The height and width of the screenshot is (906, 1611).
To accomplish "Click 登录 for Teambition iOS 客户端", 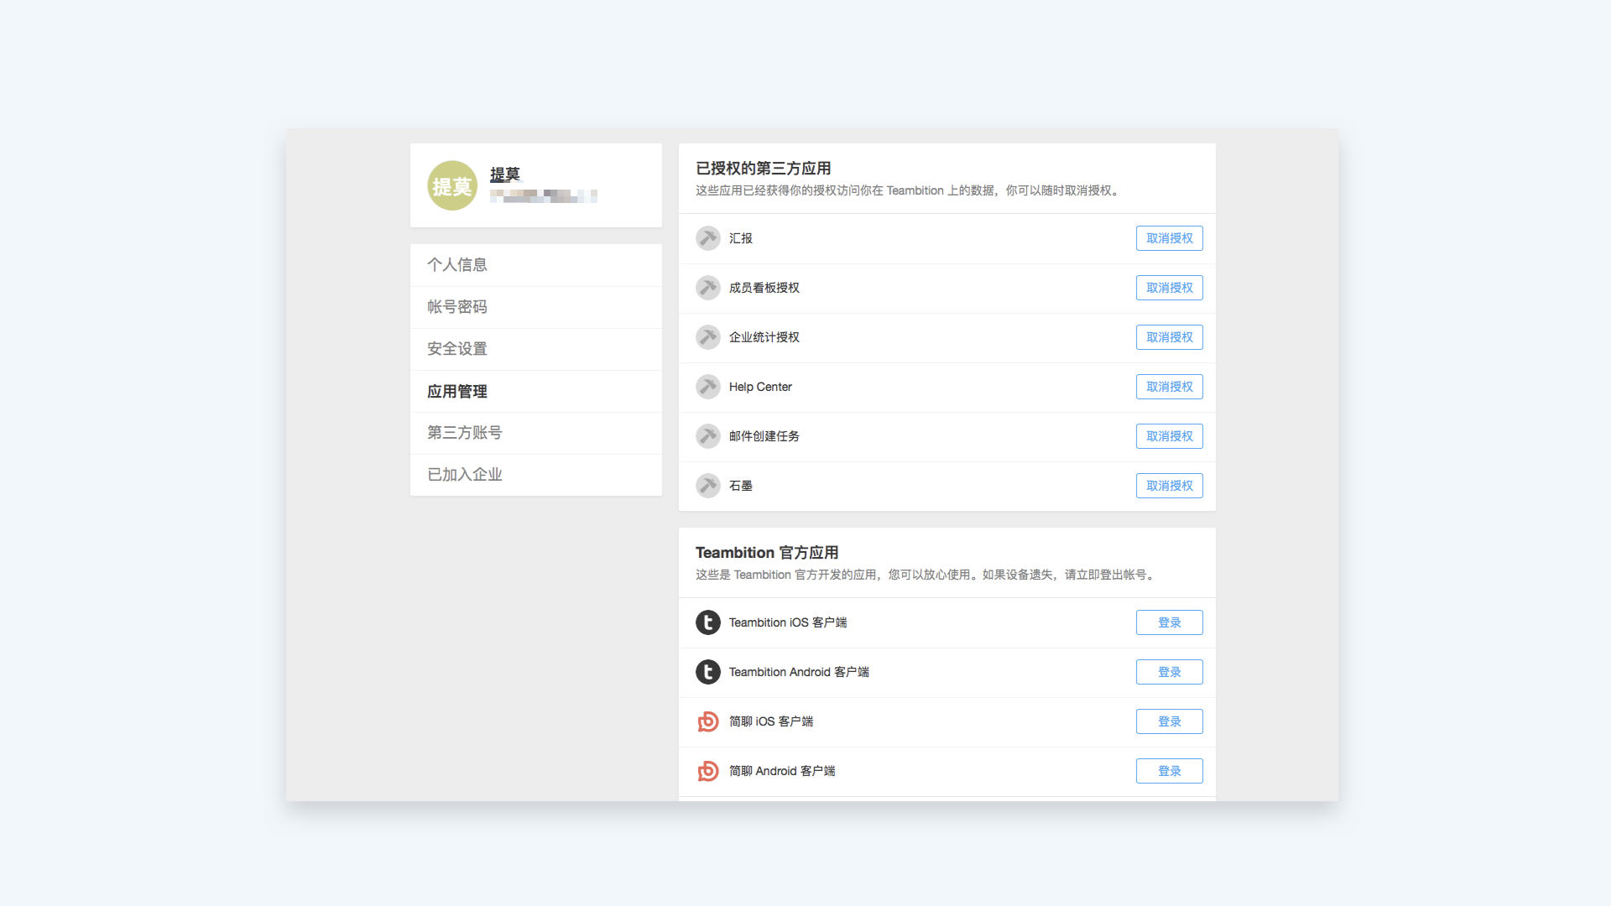I will [1170, 622].
